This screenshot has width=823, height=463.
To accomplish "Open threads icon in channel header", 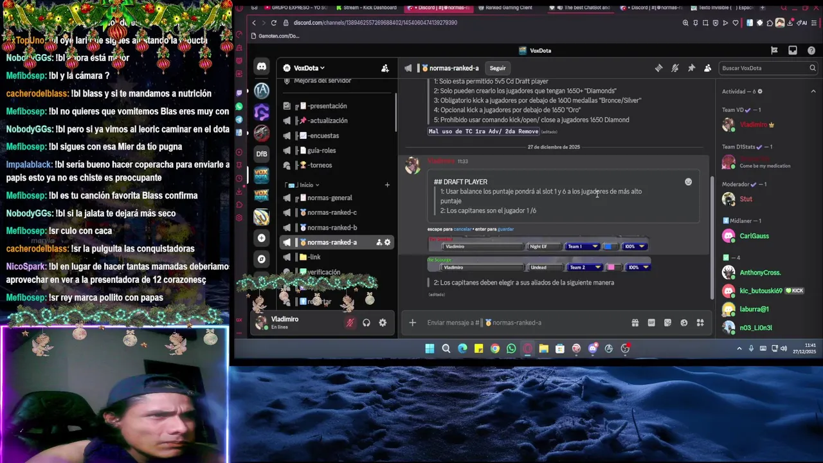I will click(658, 68).
